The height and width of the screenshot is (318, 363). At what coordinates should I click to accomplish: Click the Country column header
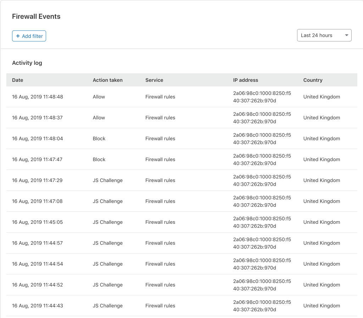(x=313, y=80)
